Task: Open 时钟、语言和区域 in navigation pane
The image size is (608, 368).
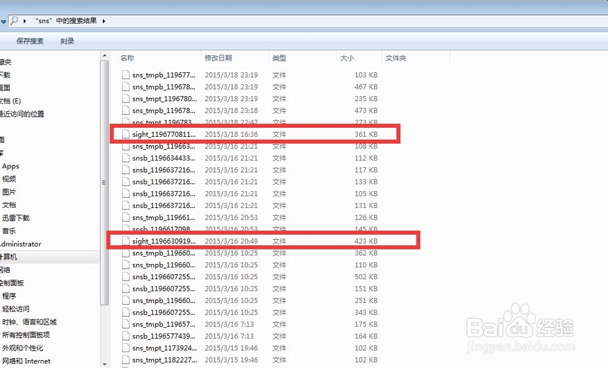Action: pyautogui.click(x=29, y=322)
